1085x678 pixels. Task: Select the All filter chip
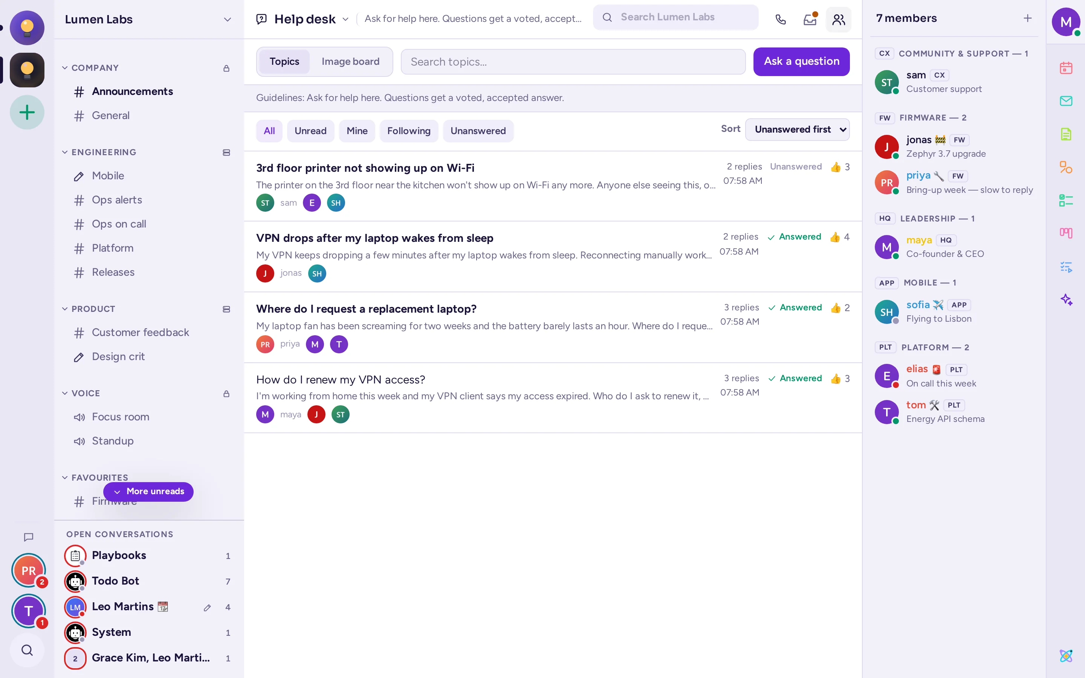click(269, 131)
